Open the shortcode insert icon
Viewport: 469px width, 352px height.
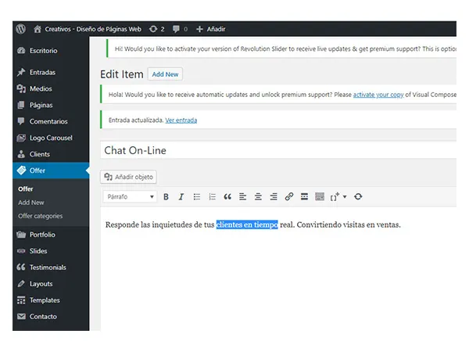335,196
